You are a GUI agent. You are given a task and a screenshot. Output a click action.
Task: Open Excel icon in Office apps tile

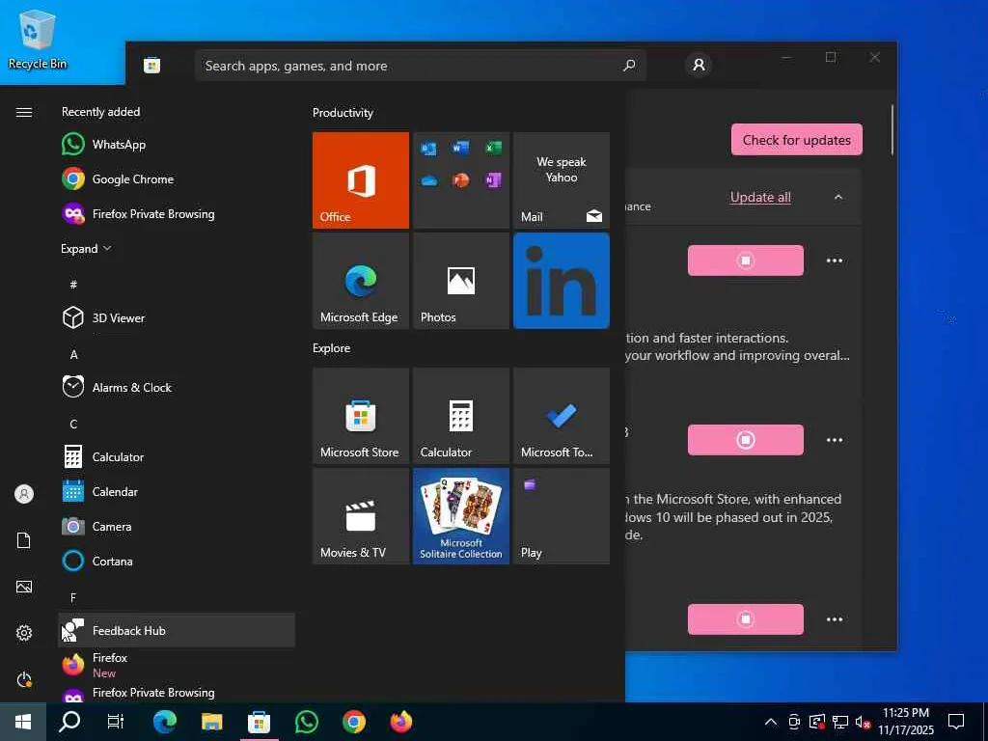[493, 148]
